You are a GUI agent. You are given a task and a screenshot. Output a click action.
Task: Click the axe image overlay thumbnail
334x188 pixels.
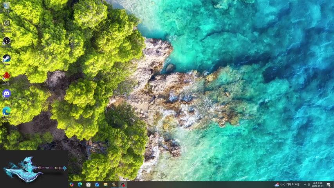point(34,169)
